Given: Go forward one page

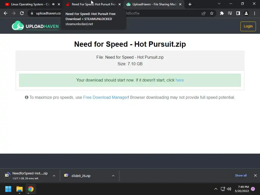Looking at the screenshot, I should 14,13.
